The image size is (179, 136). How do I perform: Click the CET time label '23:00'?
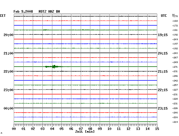(x=9, y=90)
